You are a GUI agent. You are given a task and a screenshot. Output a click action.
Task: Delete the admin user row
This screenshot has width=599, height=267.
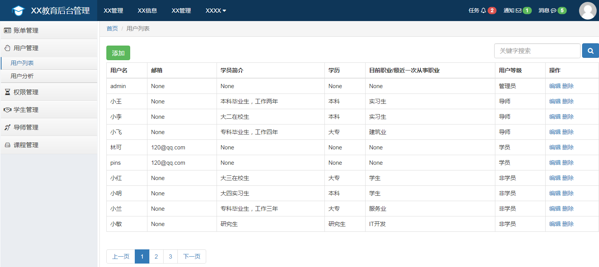568,86
